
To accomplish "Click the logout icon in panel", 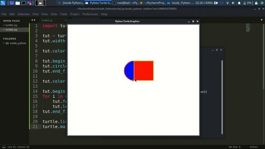I will (x=262, y=3).
